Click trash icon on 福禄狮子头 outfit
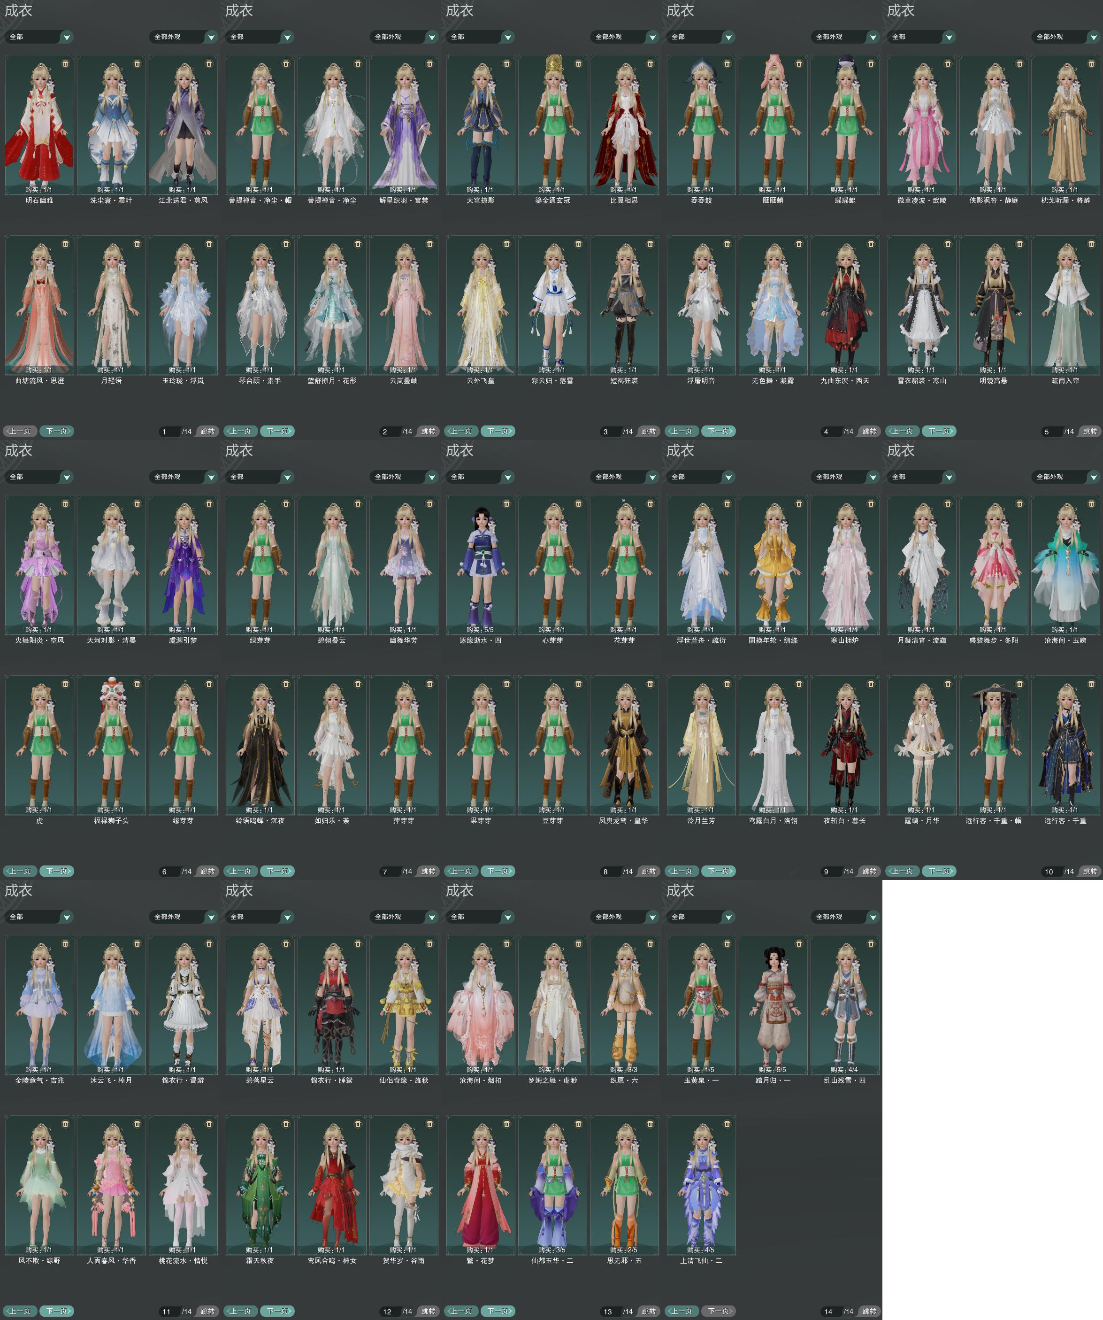Image resolution: width=1103 pixels, height=1320 pixels. [137, 684]
